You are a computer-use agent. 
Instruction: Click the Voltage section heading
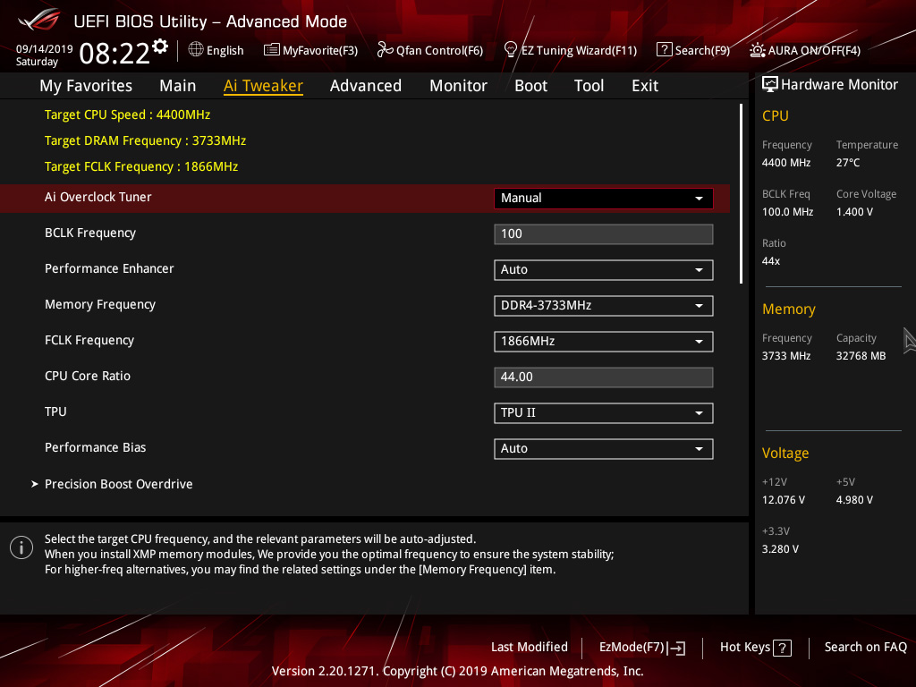click(x=785, y=453)
